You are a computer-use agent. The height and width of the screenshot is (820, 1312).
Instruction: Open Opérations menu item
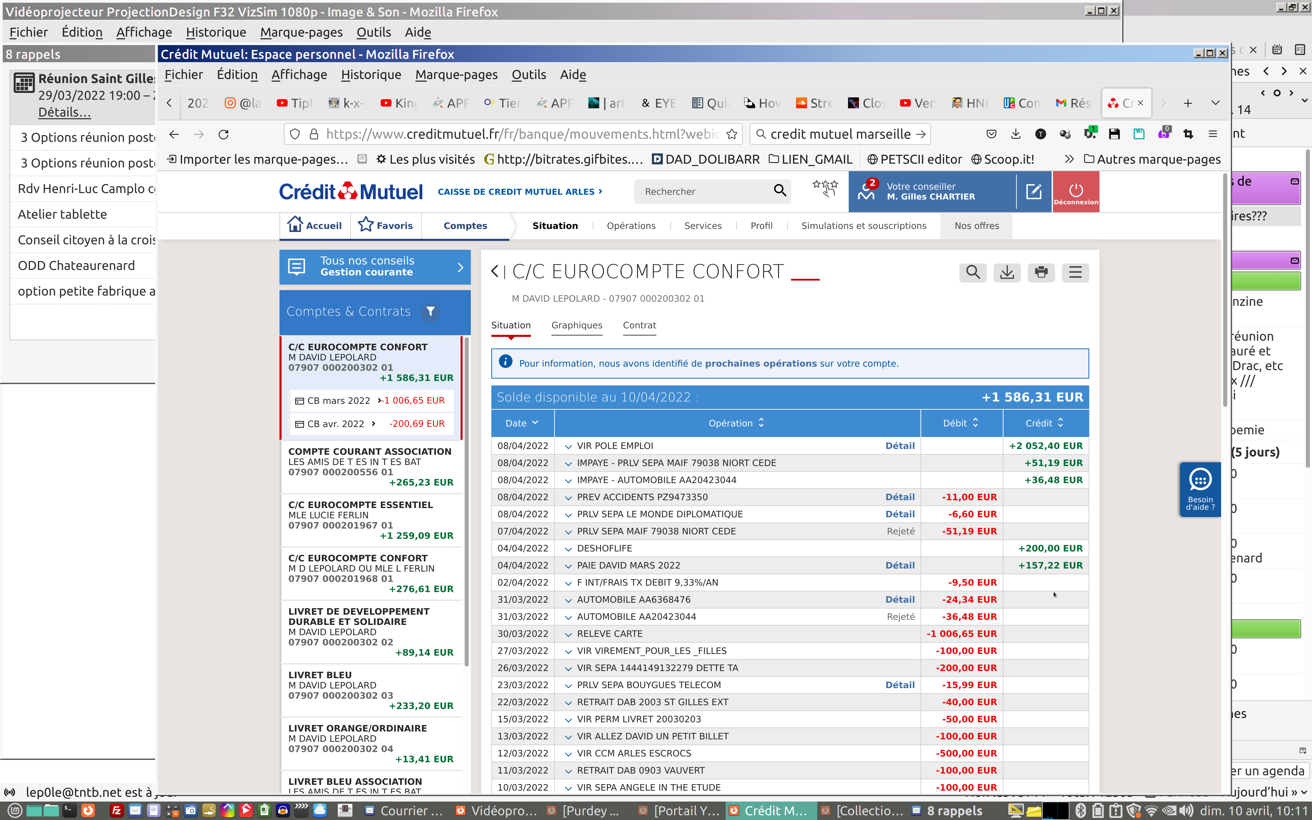[x=630, y=225]
